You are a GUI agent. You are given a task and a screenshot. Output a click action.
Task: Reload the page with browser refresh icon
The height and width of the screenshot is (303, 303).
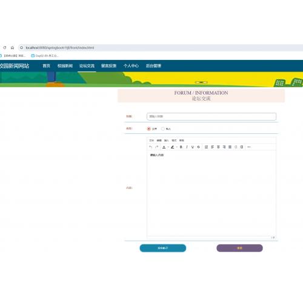5,48
